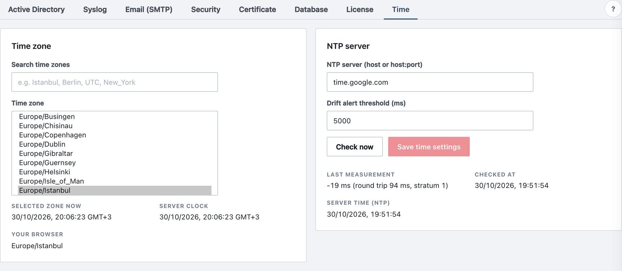Image resolution: width=622 pixels, height=271 pixels.
Task: Switch to the Active Directory tab
Action: coord(36,9)
